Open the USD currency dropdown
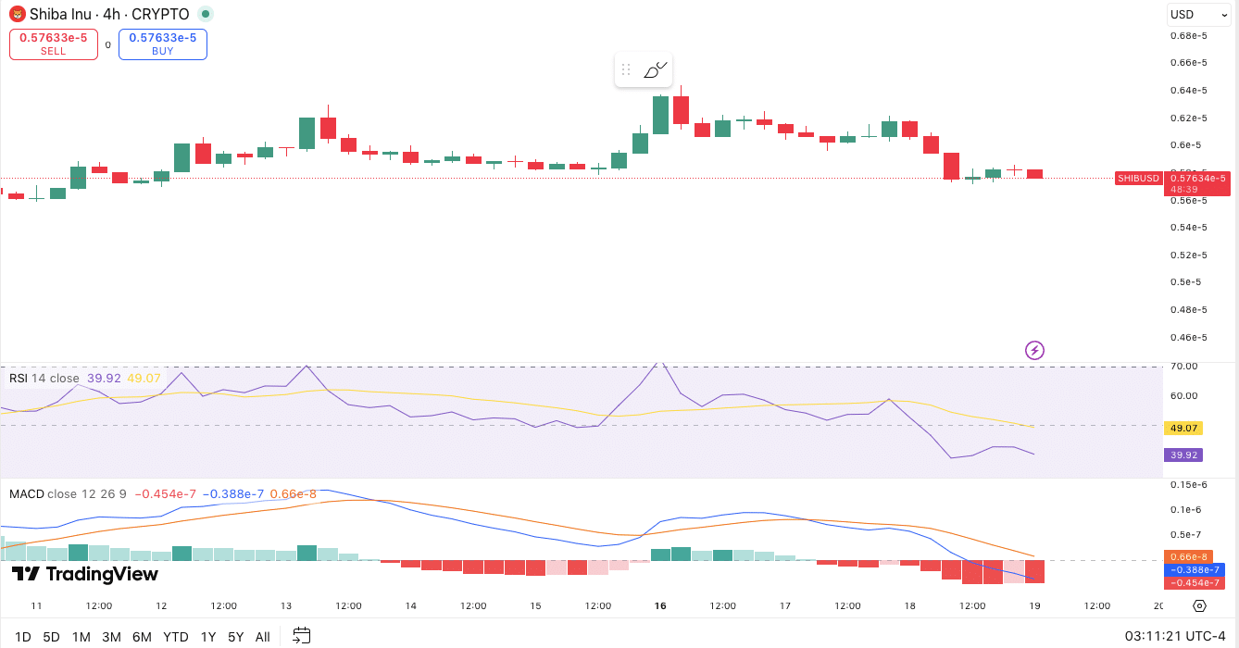 (1198, 14)
